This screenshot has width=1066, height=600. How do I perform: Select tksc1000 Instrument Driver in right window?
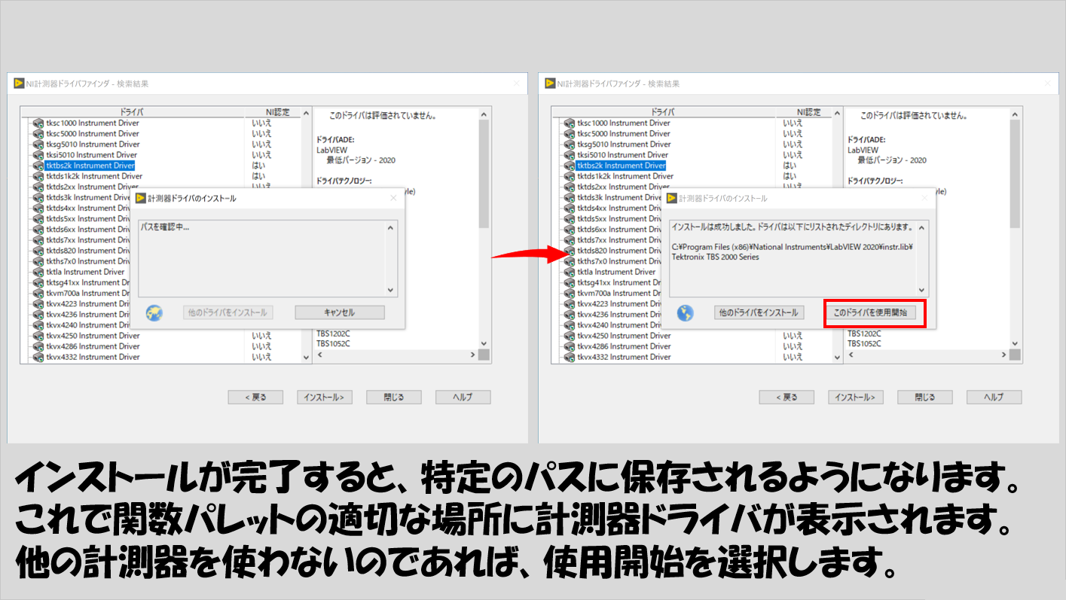623,123
